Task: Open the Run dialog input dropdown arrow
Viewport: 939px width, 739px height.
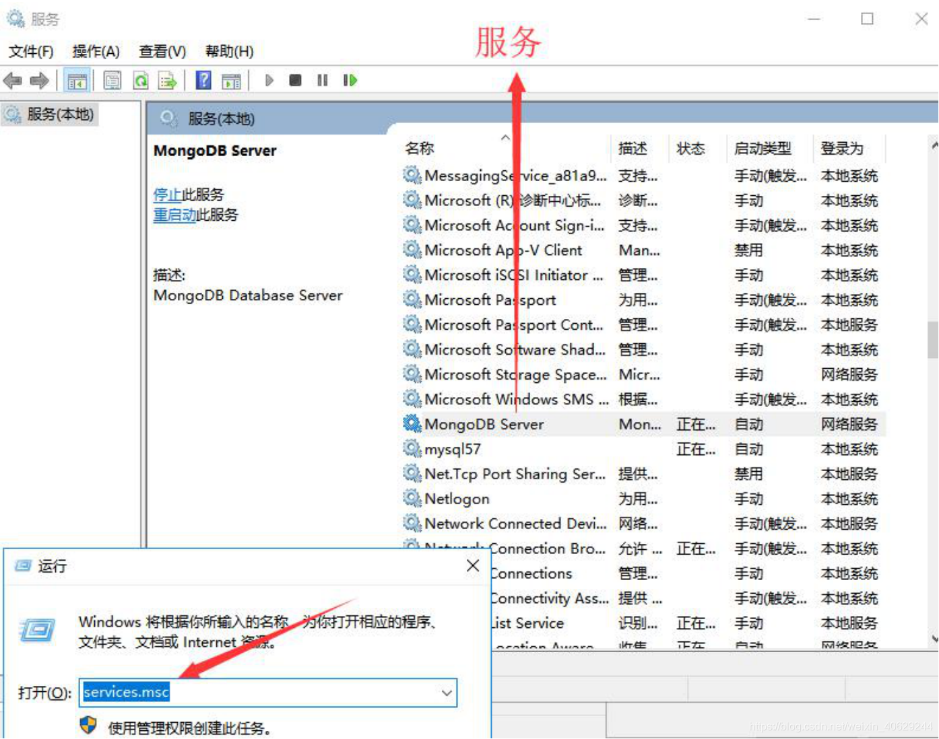Action: click(447, 693)
